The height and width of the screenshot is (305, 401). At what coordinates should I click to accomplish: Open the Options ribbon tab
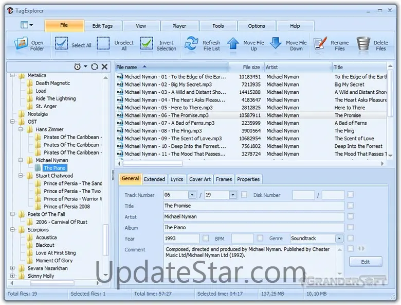[x=256, y=26]
